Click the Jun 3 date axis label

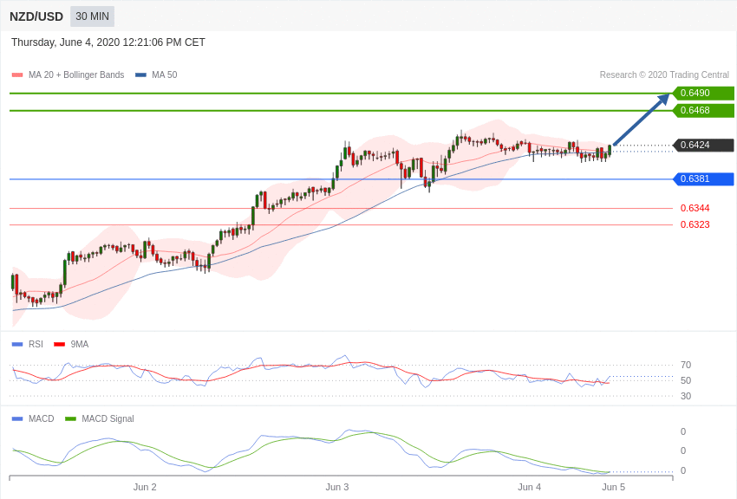tap(337, 487)
